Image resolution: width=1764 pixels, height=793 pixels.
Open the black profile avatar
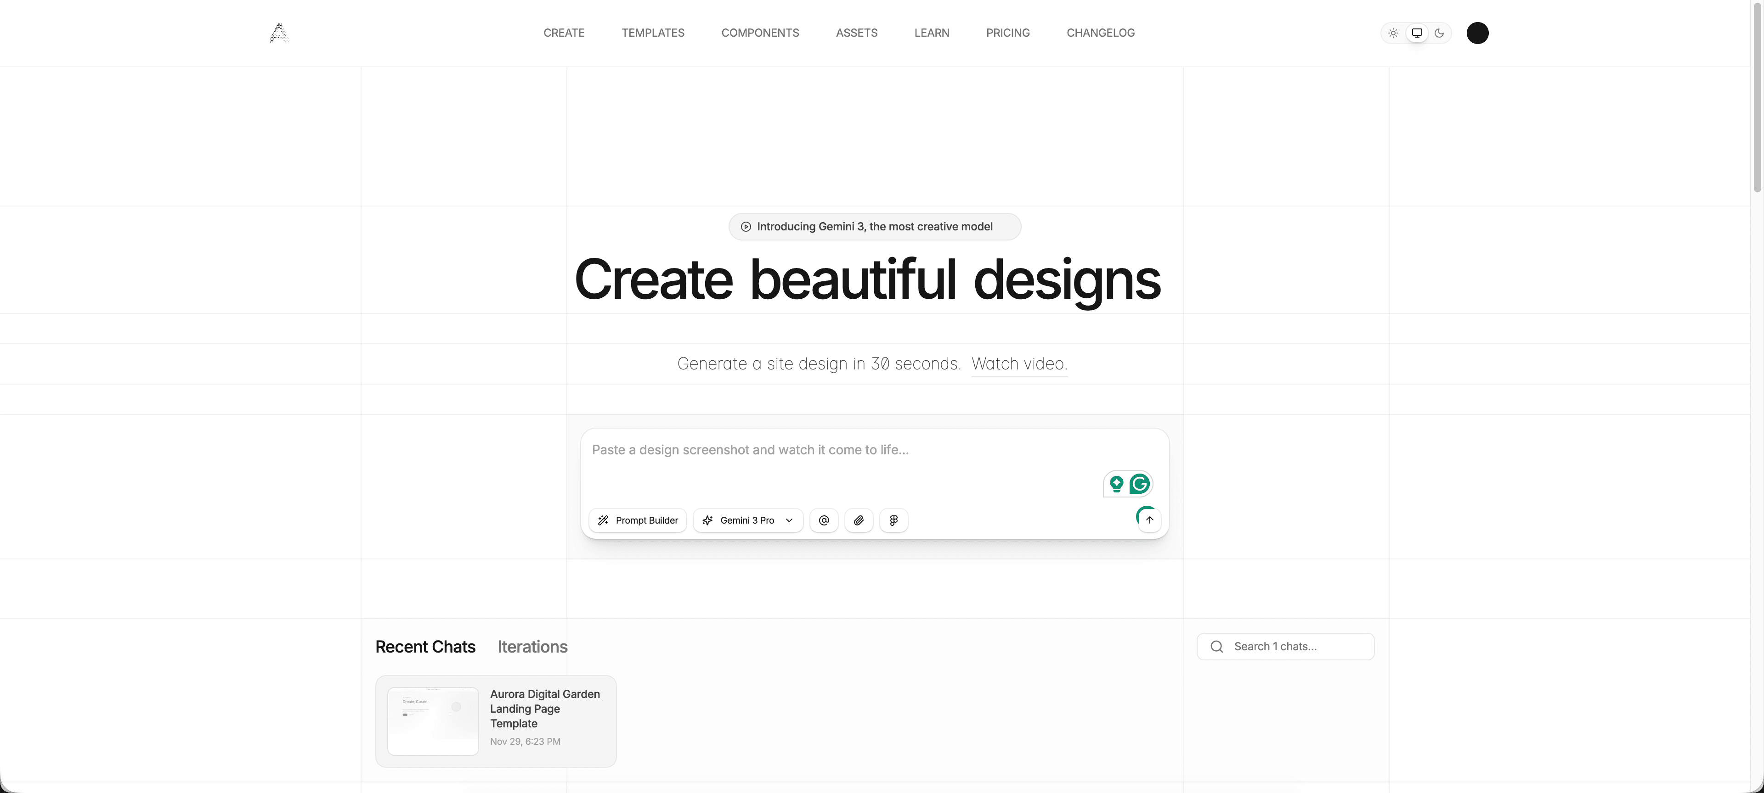tap(1477, 33)
